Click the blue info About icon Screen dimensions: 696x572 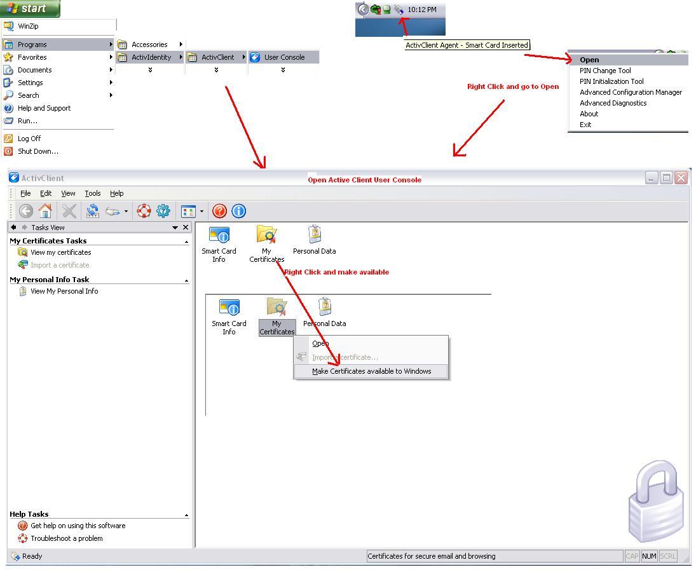pyautogui.click(x=239, y=211)
